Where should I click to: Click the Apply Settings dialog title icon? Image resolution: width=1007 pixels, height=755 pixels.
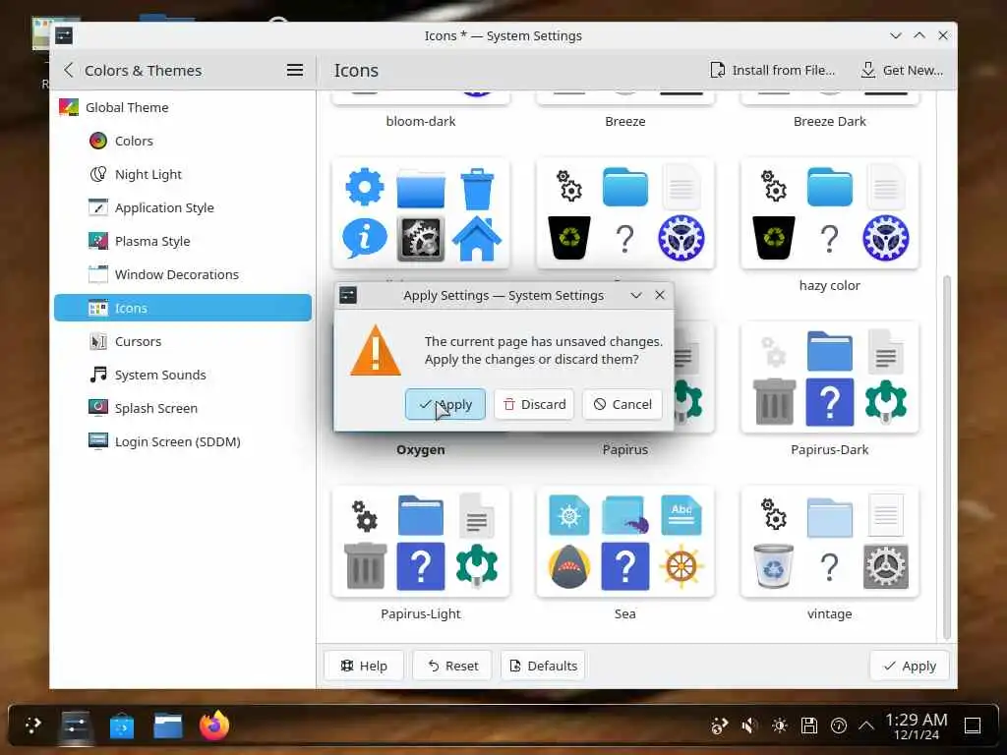coord(348,295)
